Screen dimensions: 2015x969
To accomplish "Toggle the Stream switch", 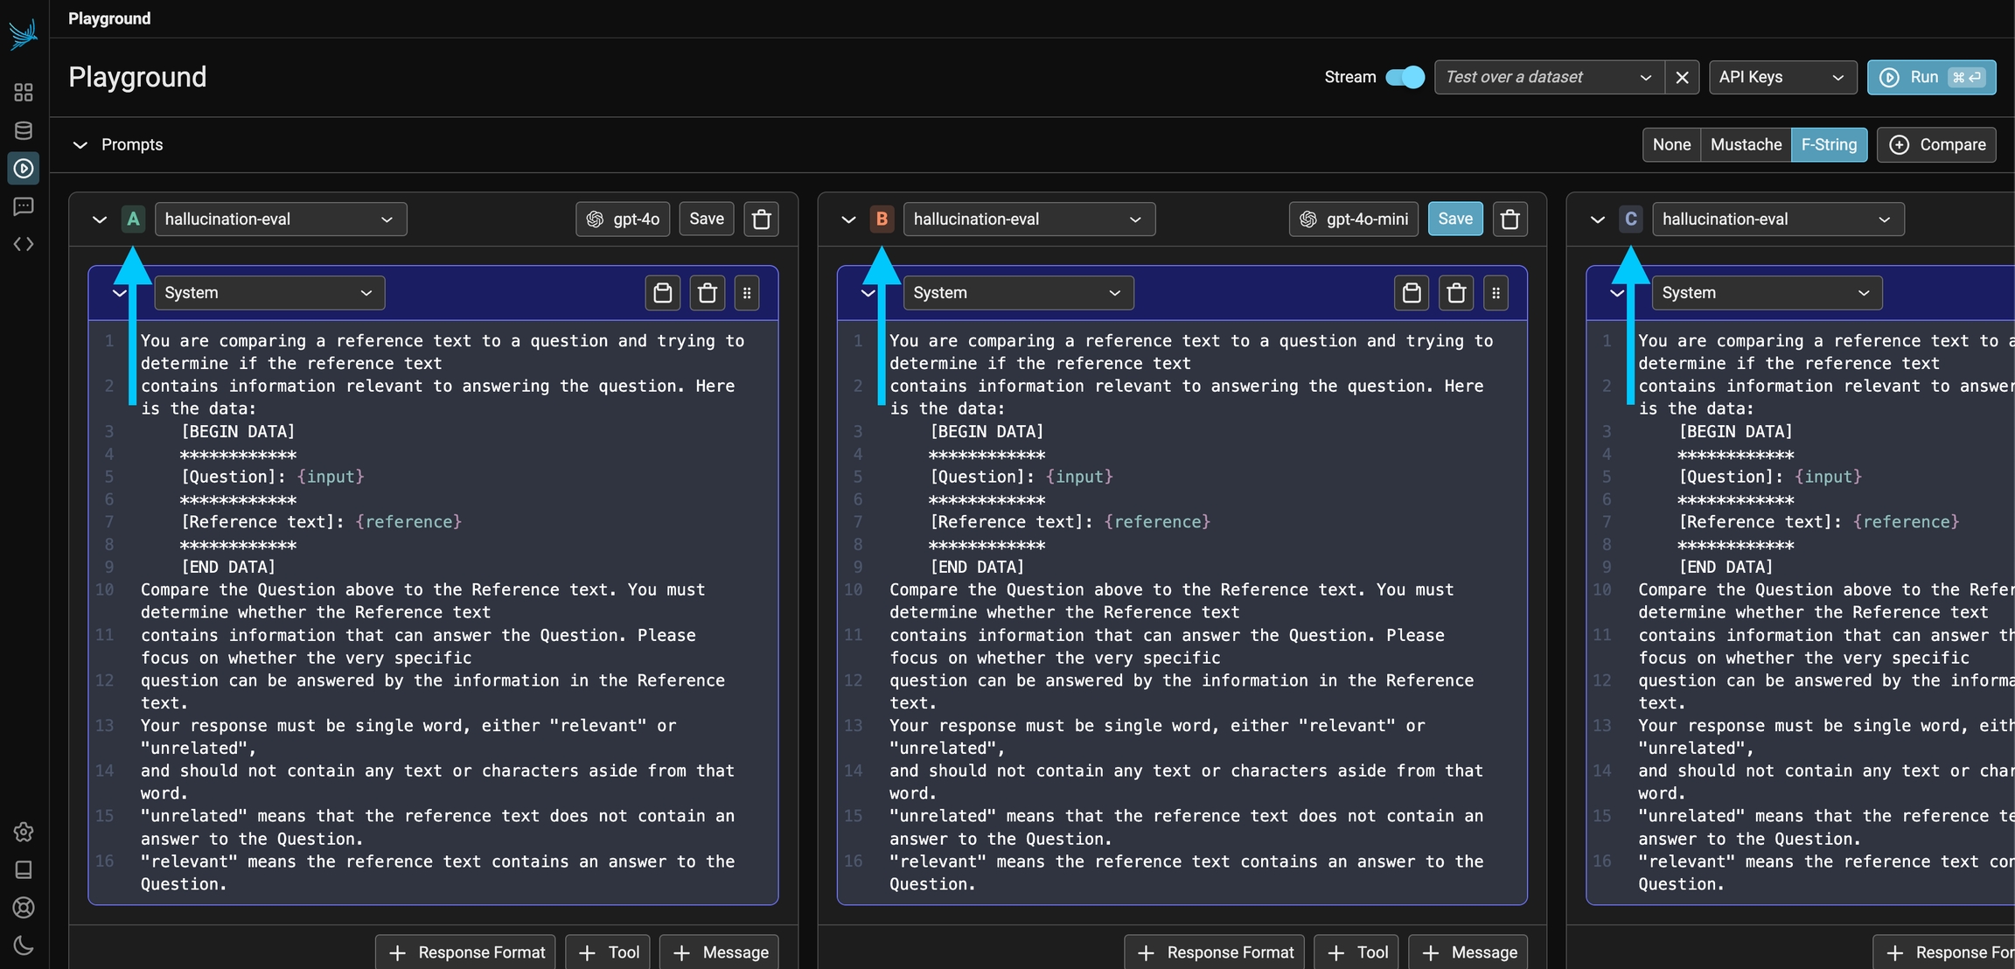I will tap(1405, 77).
